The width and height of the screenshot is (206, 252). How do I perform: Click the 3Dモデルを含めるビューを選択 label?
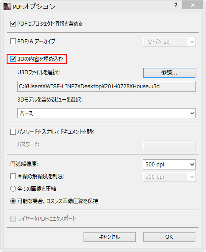[x=50, y=100]
